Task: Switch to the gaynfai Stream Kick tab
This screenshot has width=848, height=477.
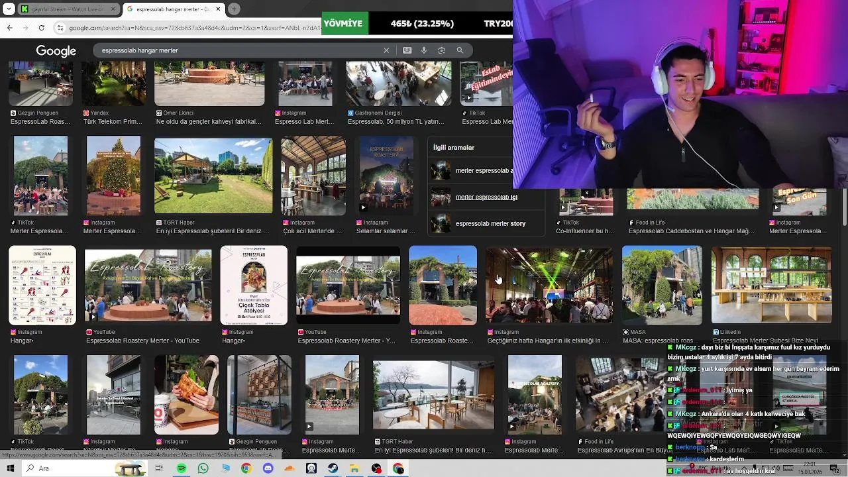Action: 69,9
